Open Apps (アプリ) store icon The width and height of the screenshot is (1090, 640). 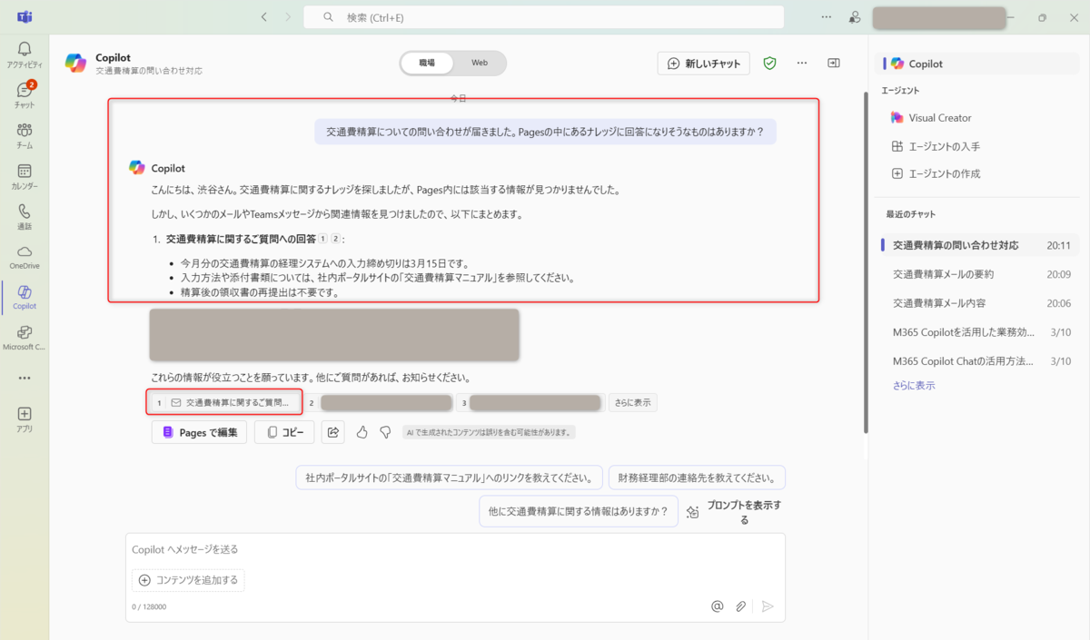[25, 418]
